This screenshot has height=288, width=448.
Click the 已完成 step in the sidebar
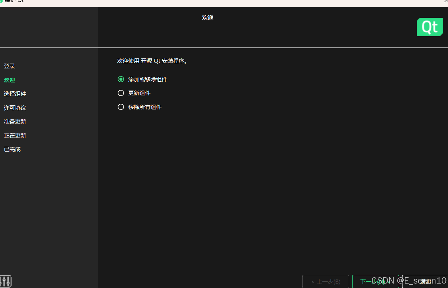tap(12, 149)
